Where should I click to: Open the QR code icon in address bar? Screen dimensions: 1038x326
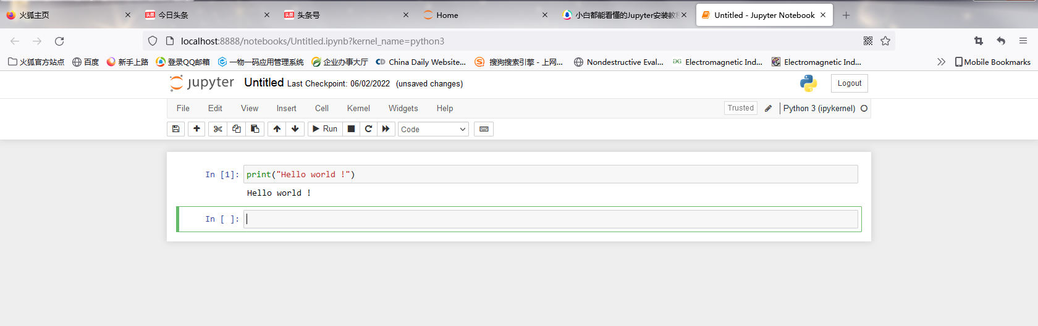click(x=868, y=41)
